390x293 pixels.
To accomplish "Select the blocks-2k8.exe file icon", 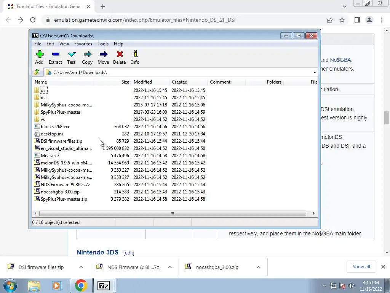I will [37, 126].
